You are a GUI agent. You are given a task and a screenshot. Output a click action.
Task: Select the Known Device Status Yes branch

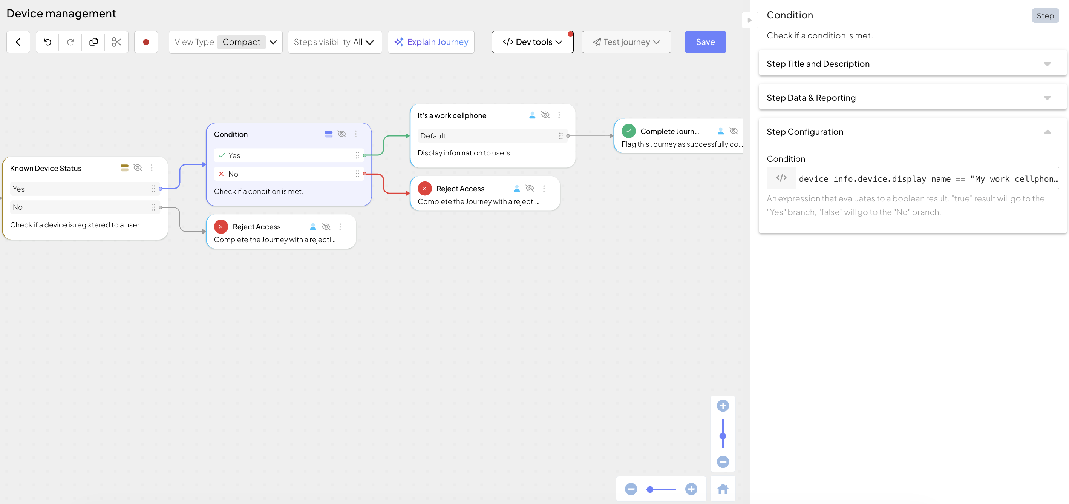tap(85, 189)
